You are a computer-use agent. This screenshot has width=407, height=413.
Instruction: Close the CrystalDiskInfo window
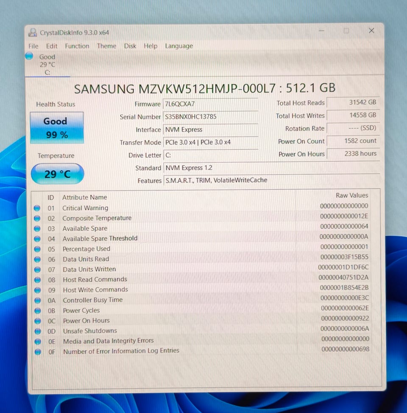[x=371, y=31]
